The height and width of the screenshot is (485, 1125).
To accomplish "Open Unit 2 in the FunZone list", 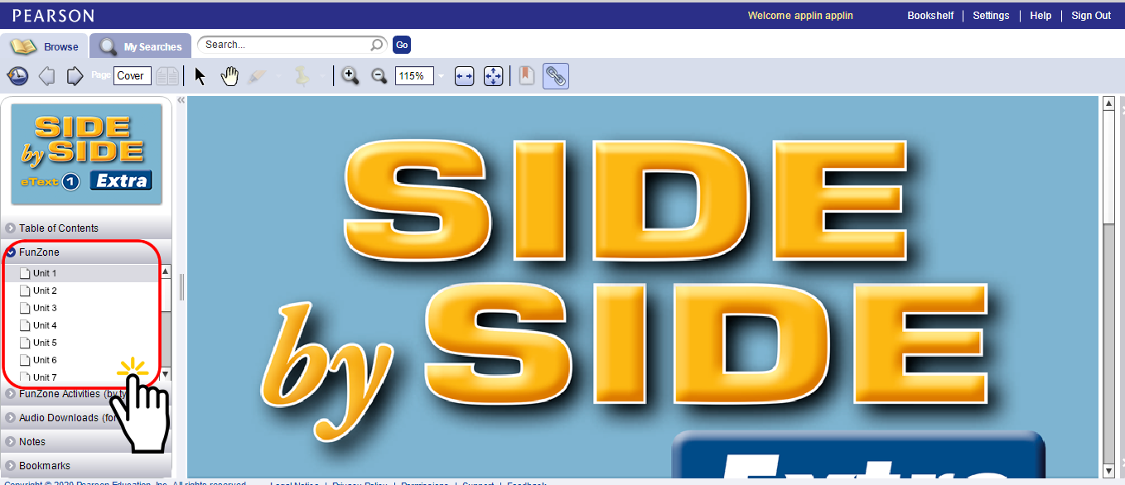I will click(81, 291).
